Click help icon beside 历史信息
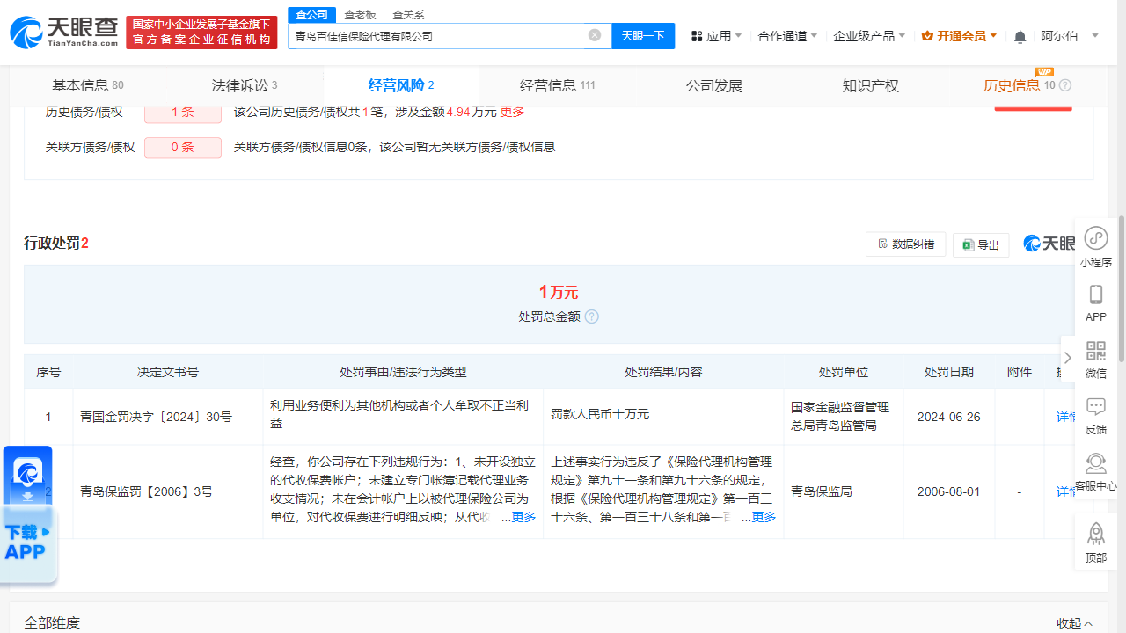The height and width of the screenshot is (633, 1126). click(x=1065, y=85)
